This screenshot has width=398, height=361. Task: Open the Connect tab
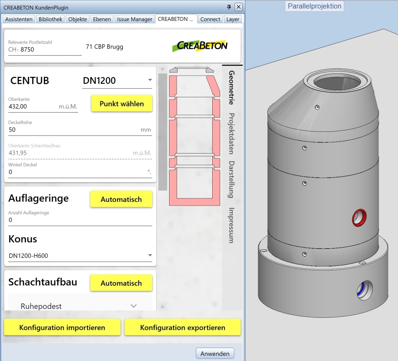pyautogui.click(x=210, y=19)
